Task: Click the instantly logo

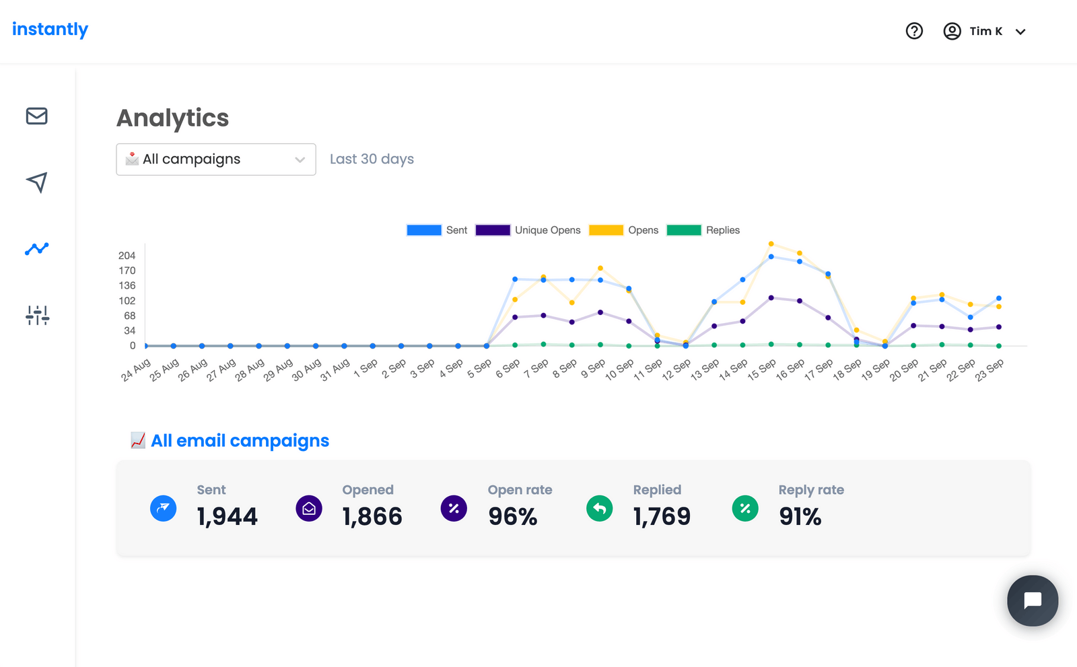Action: point(50,30)
